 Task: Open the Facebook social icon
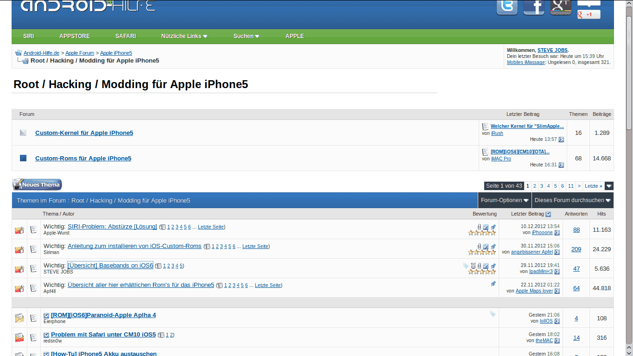(534, 7)
